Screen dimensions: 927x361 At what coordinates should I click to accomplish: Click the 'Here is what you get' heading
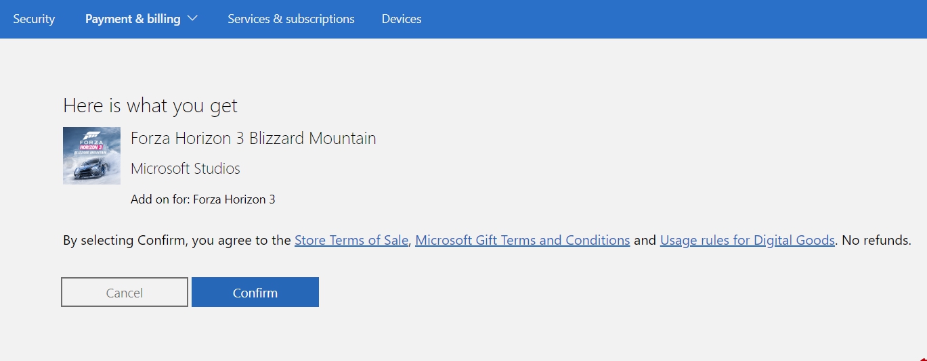(x=150, y=105)
